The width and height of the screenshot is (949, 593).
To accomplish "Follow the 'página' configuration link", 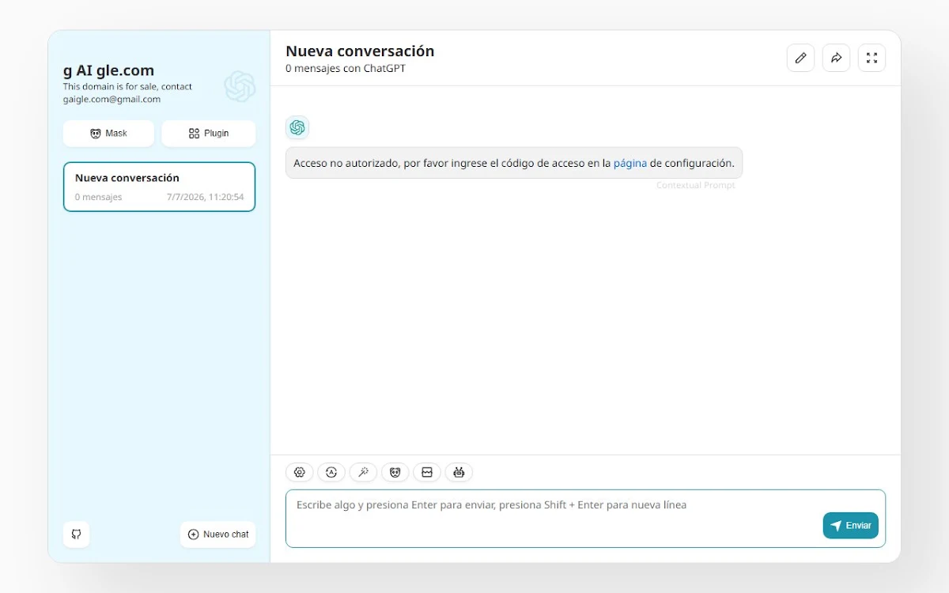I will point(630,163).
